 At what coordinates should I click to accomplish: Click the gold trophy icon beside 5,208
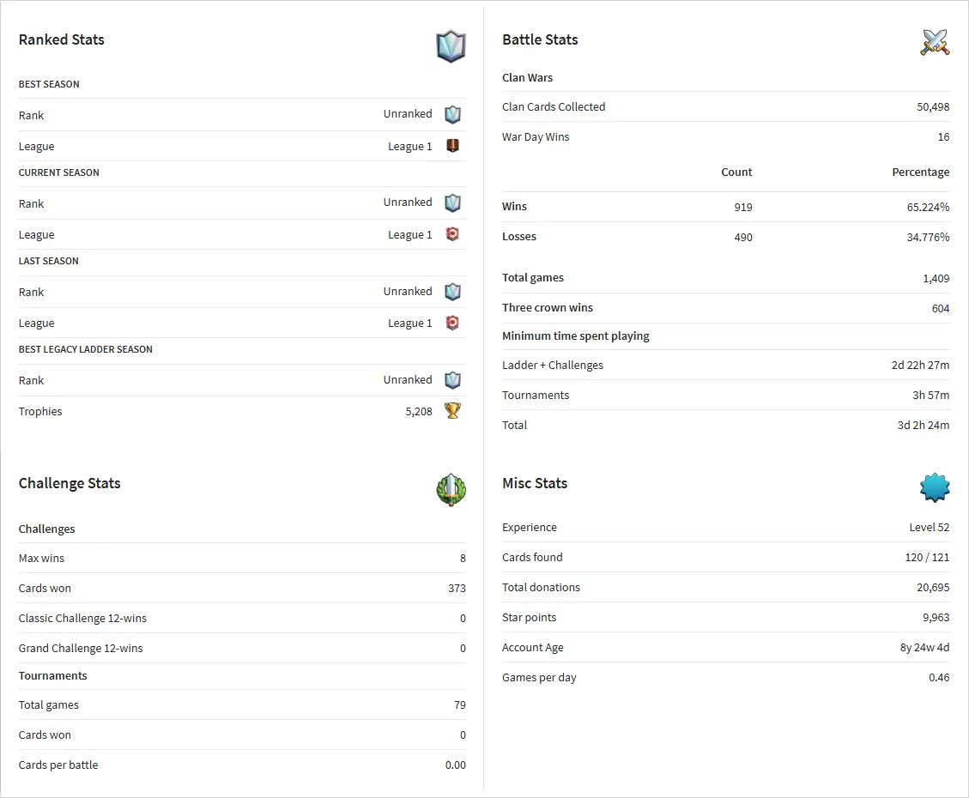pyautogui.click(x=452, y=411)
